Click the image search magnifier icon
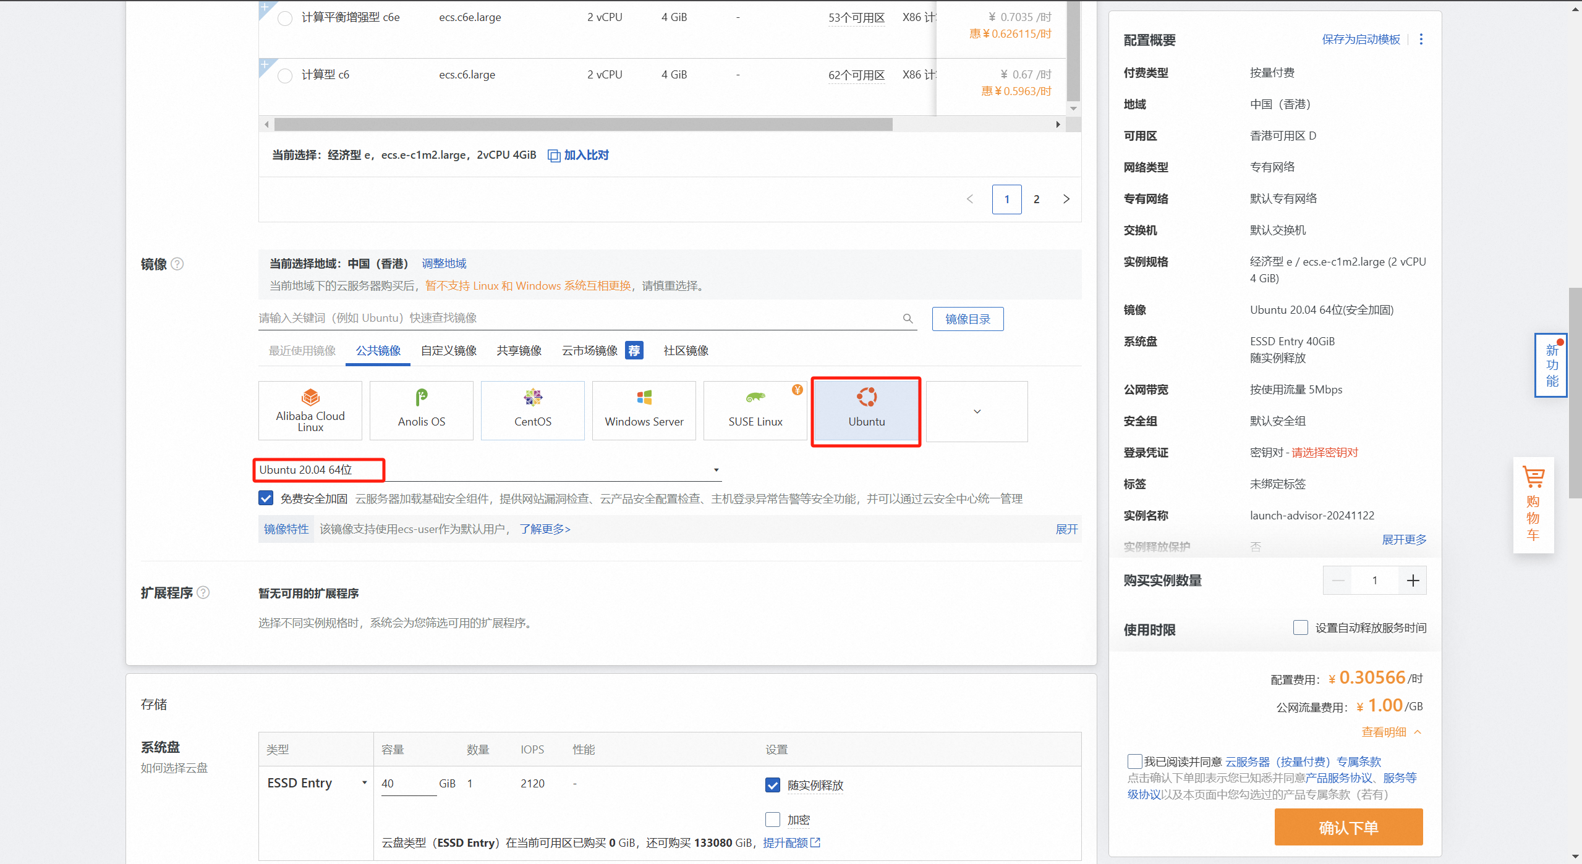 point(908,319)
